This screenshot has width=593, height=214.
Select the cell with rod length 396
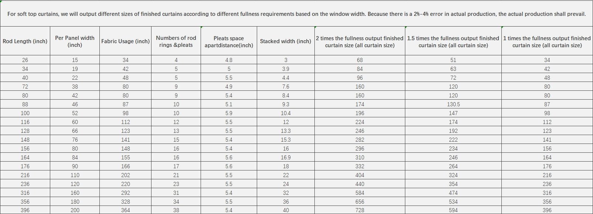coord(25,210)
